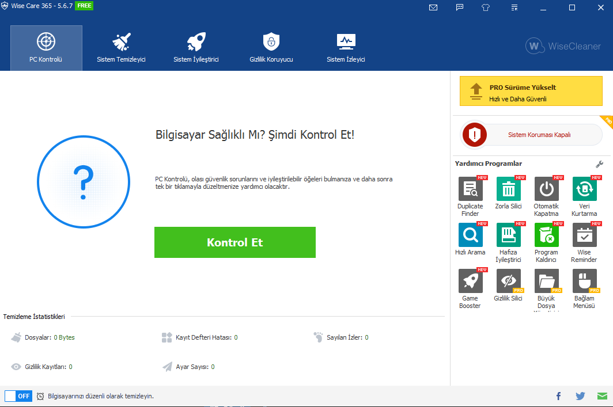The width and height of the screenshot is (613, 407).
Task: Open the Büyük Dosya tool
Action: 546,289
